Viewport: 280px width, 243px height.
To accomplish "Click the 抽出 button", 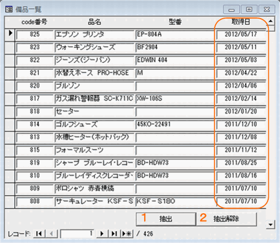I will [166, 219].
